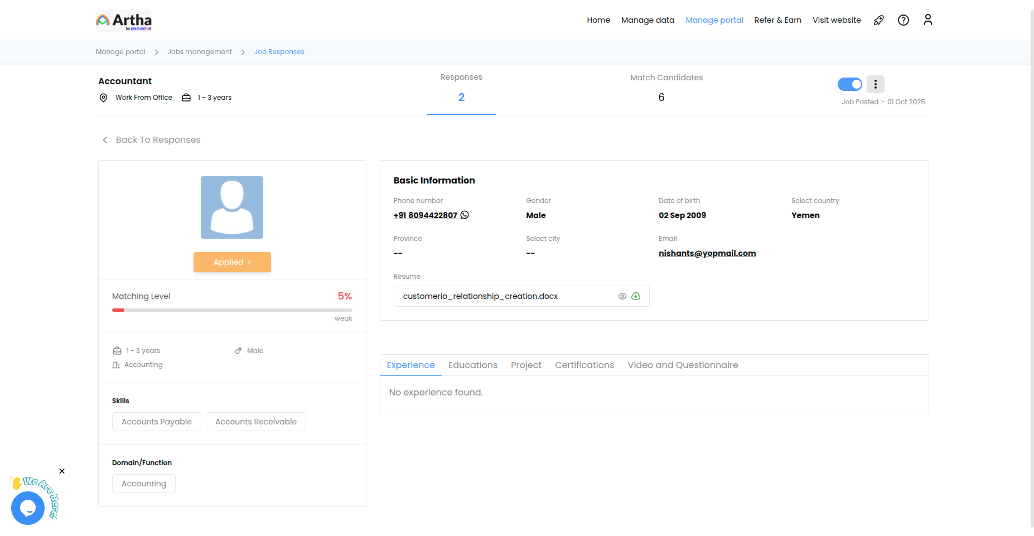The image size is (1034, 536).
Task: Click the candidate profile avatar image
Action: tap(232, 207)
